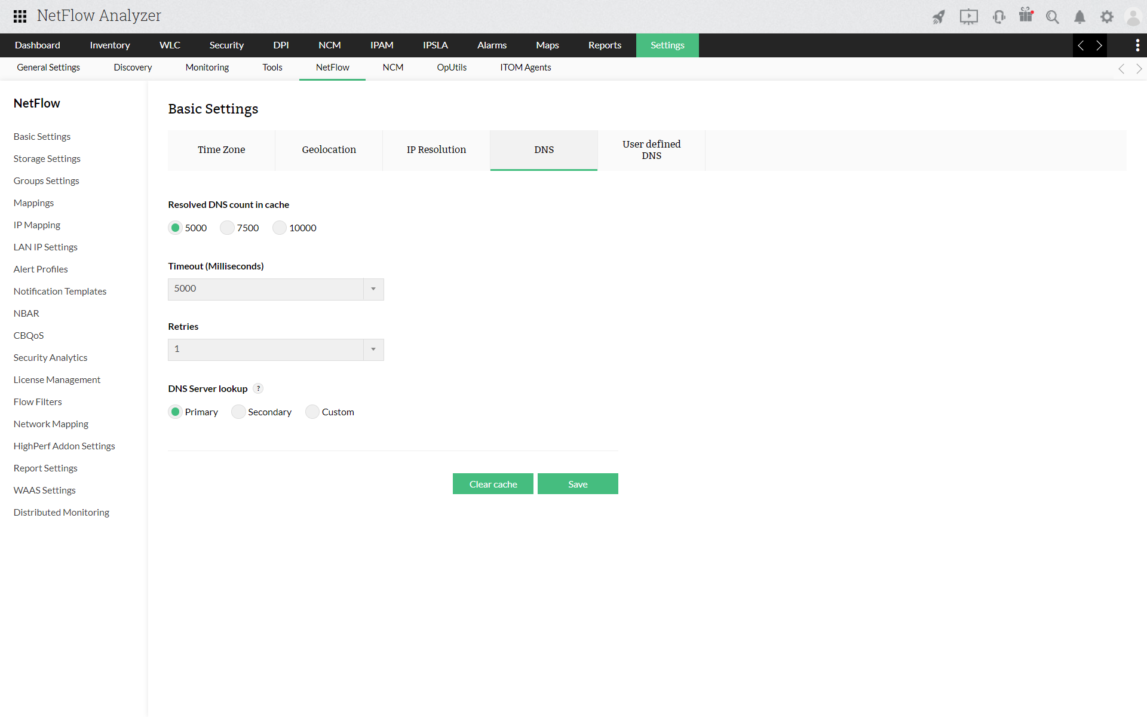Image resolution: width=1147 pixels, height=717 pixels.
Task: Open the apps grid next to NetFlow Analyzer
Action: tap(19, 16)
